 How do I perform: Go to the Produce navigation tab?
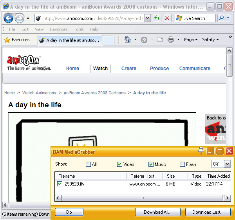(159, 69)
